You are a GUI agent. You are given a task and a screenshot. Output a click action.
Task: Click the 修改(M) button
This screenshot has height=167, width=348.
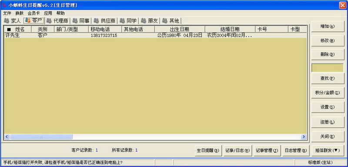[328, 41]
